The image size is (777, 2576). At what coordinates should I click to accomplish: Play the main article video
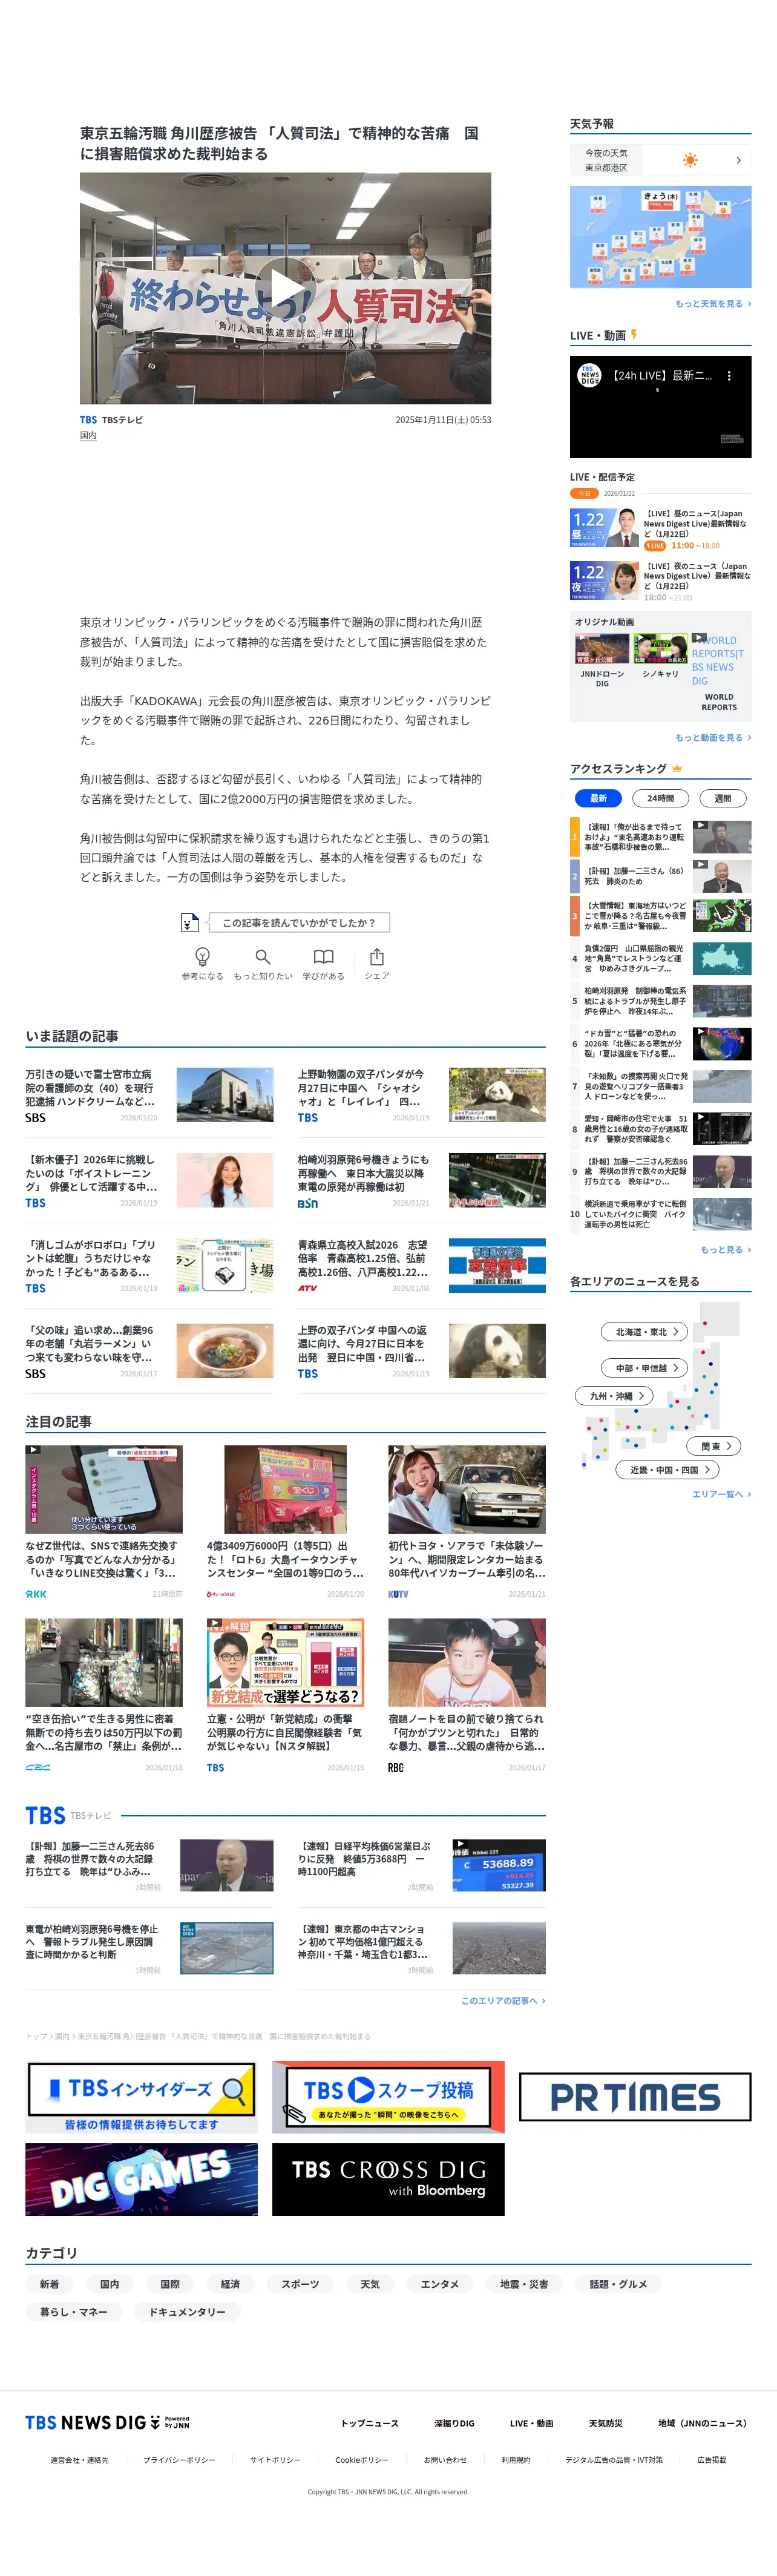pyautogui.click(x=285, y=288)
